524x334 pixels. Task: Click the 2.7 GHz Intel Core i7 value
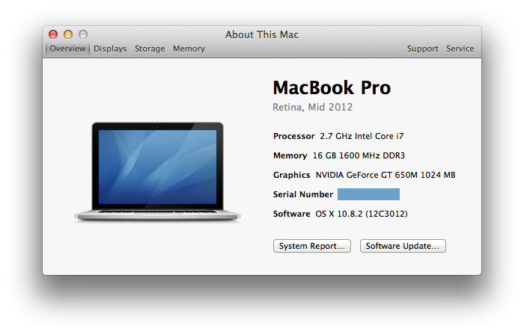point(362,136)
